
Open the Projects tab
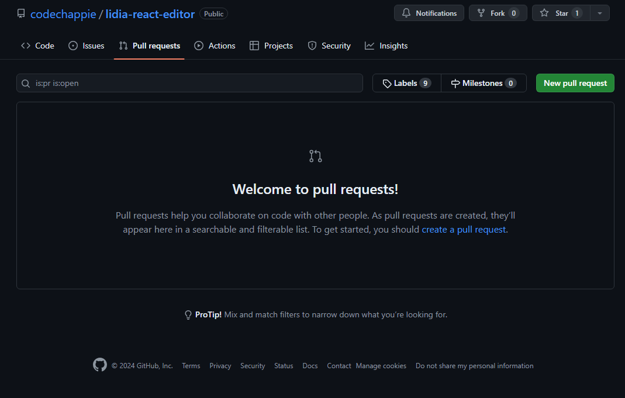coord(271,46)
